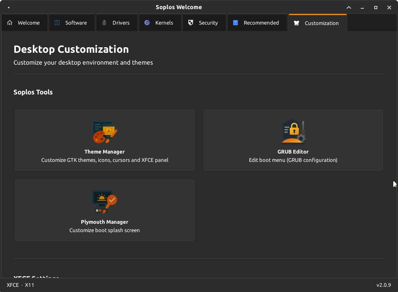Launch Plymouth Manager label
This screenshot has width=398, height=292.
coord(105,222)
